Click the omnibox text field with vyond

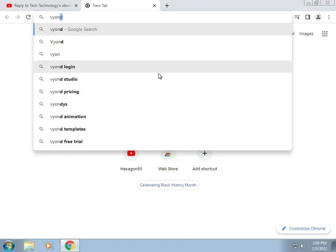point(163,17)
